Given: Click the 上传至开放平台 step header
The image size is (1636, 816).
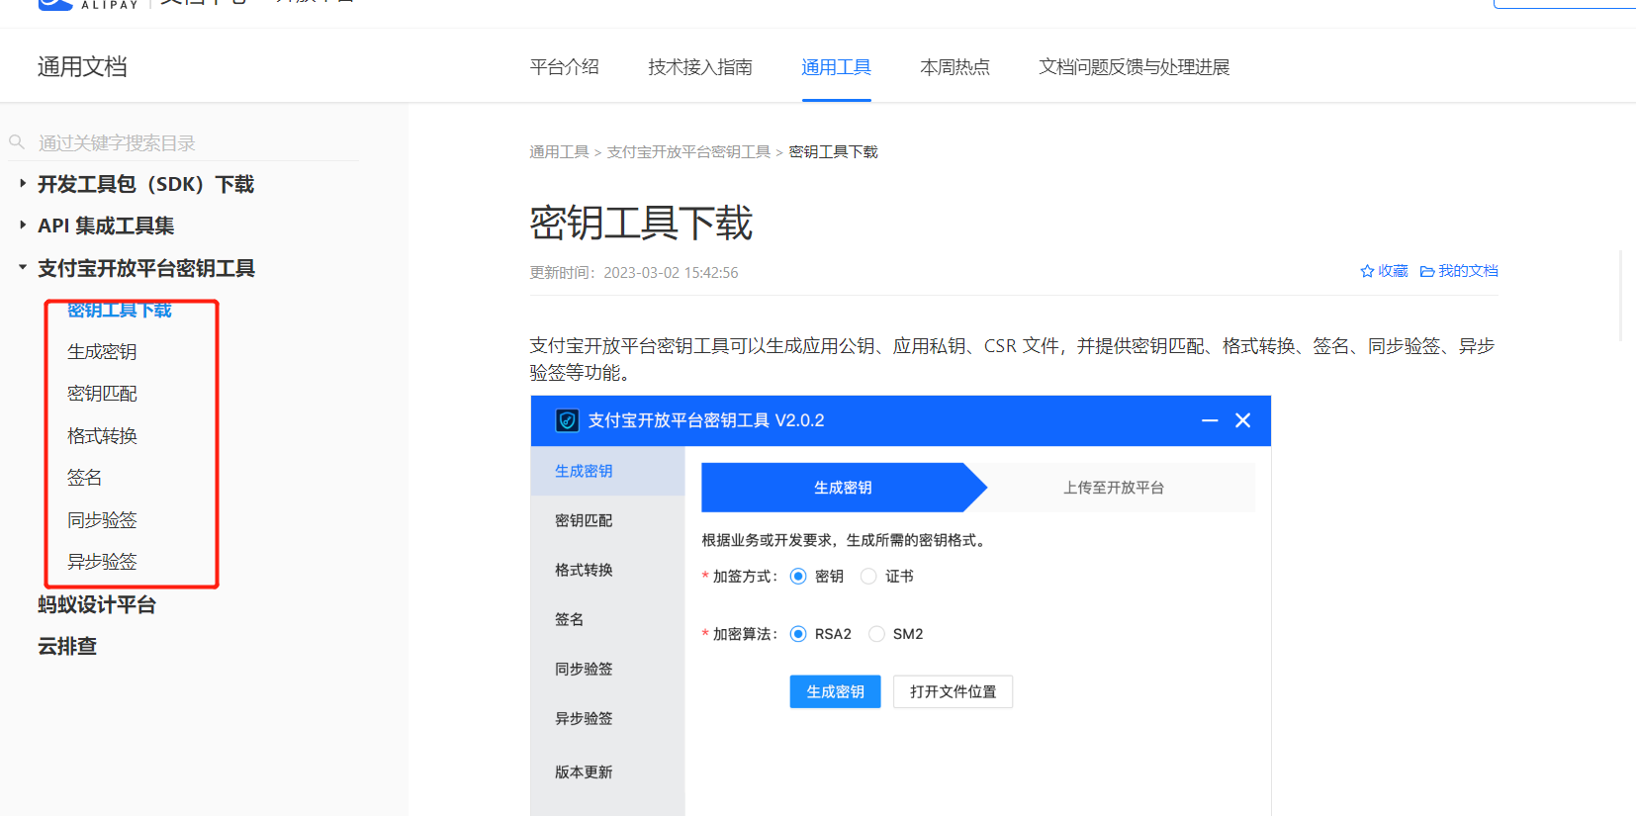Looking at the screenshot, I should [x=1114, y=488].
